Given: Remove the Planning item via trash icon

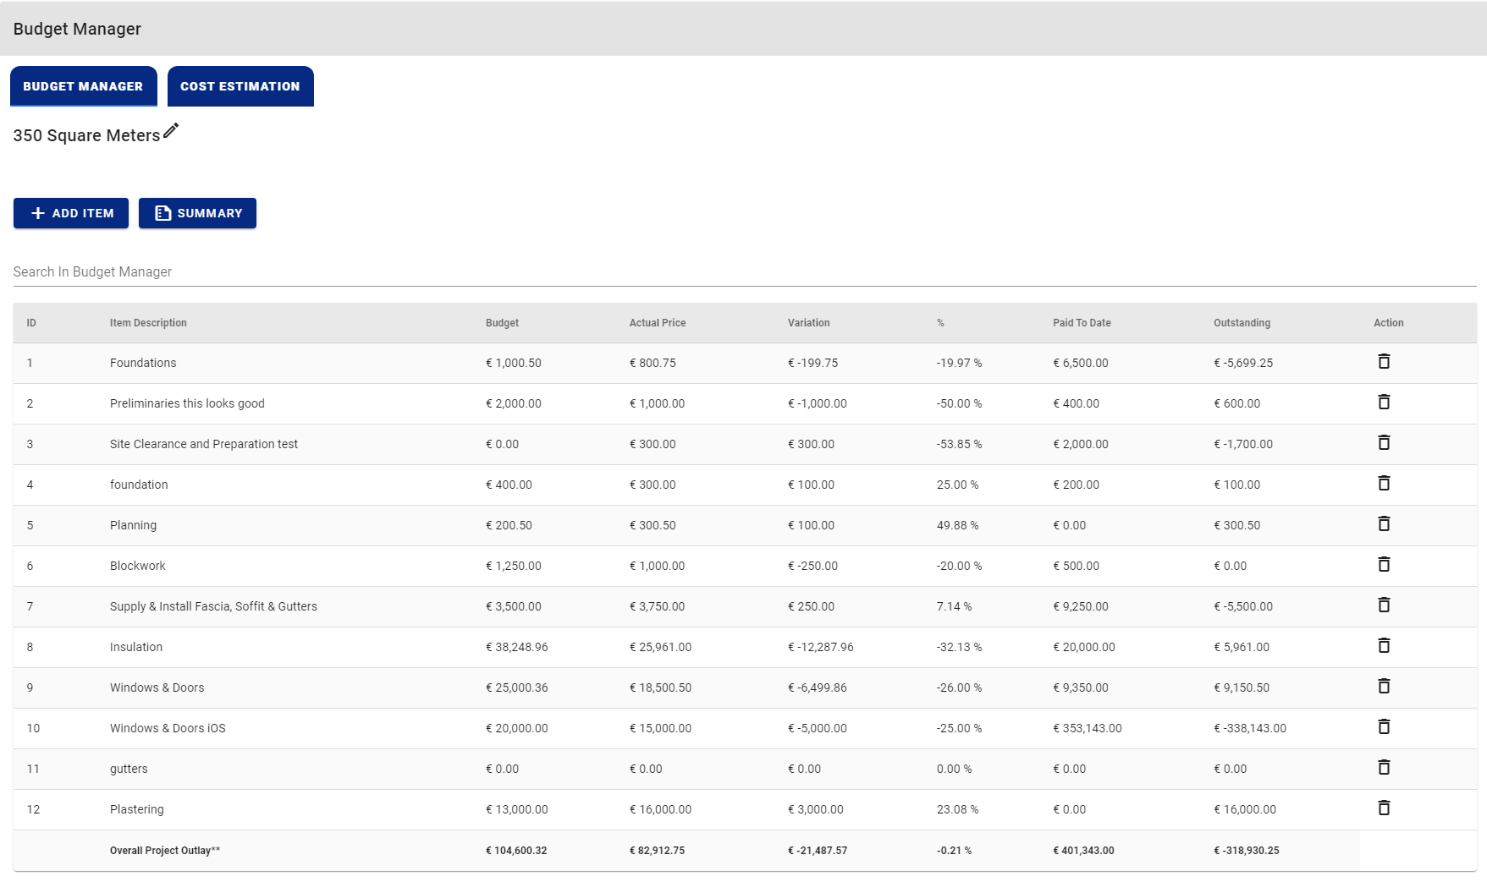Looking at the screenshot, I should coord(1384,524).
